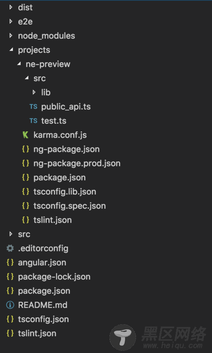This screenshot has width=212, height=353.
Task: Expand the node_modules folder
Action: [11, 36]
